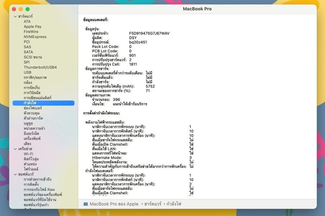Open the กราฟิก/จอภาพ entry
This screenshot has height=216, width=325.
pyautogui.click(x=35, y=77)
